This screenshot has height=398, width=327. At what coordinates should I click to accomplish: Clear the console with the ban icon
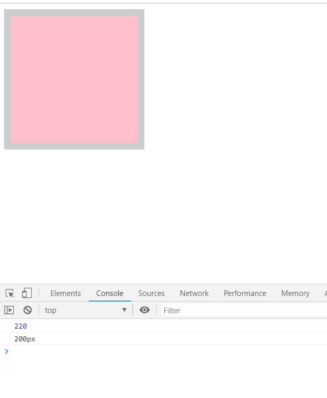[x=28, y=310]
